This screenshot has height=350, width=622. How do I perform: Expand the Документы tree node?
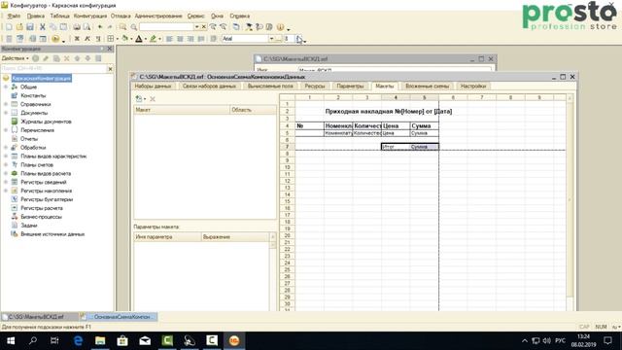[x=6, y=113]
